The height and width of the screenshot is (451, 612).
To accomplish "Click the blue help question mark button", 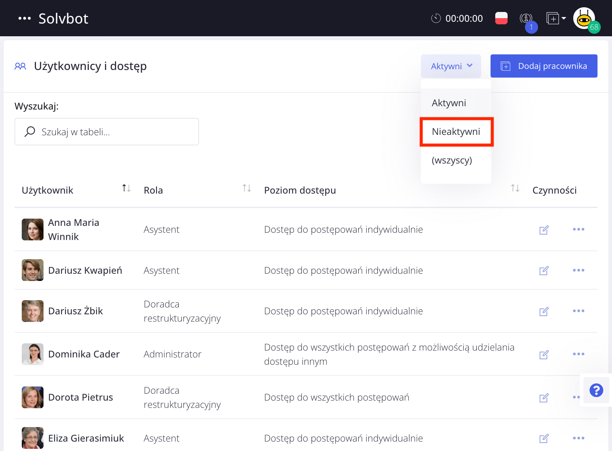I will coord(596,390).
